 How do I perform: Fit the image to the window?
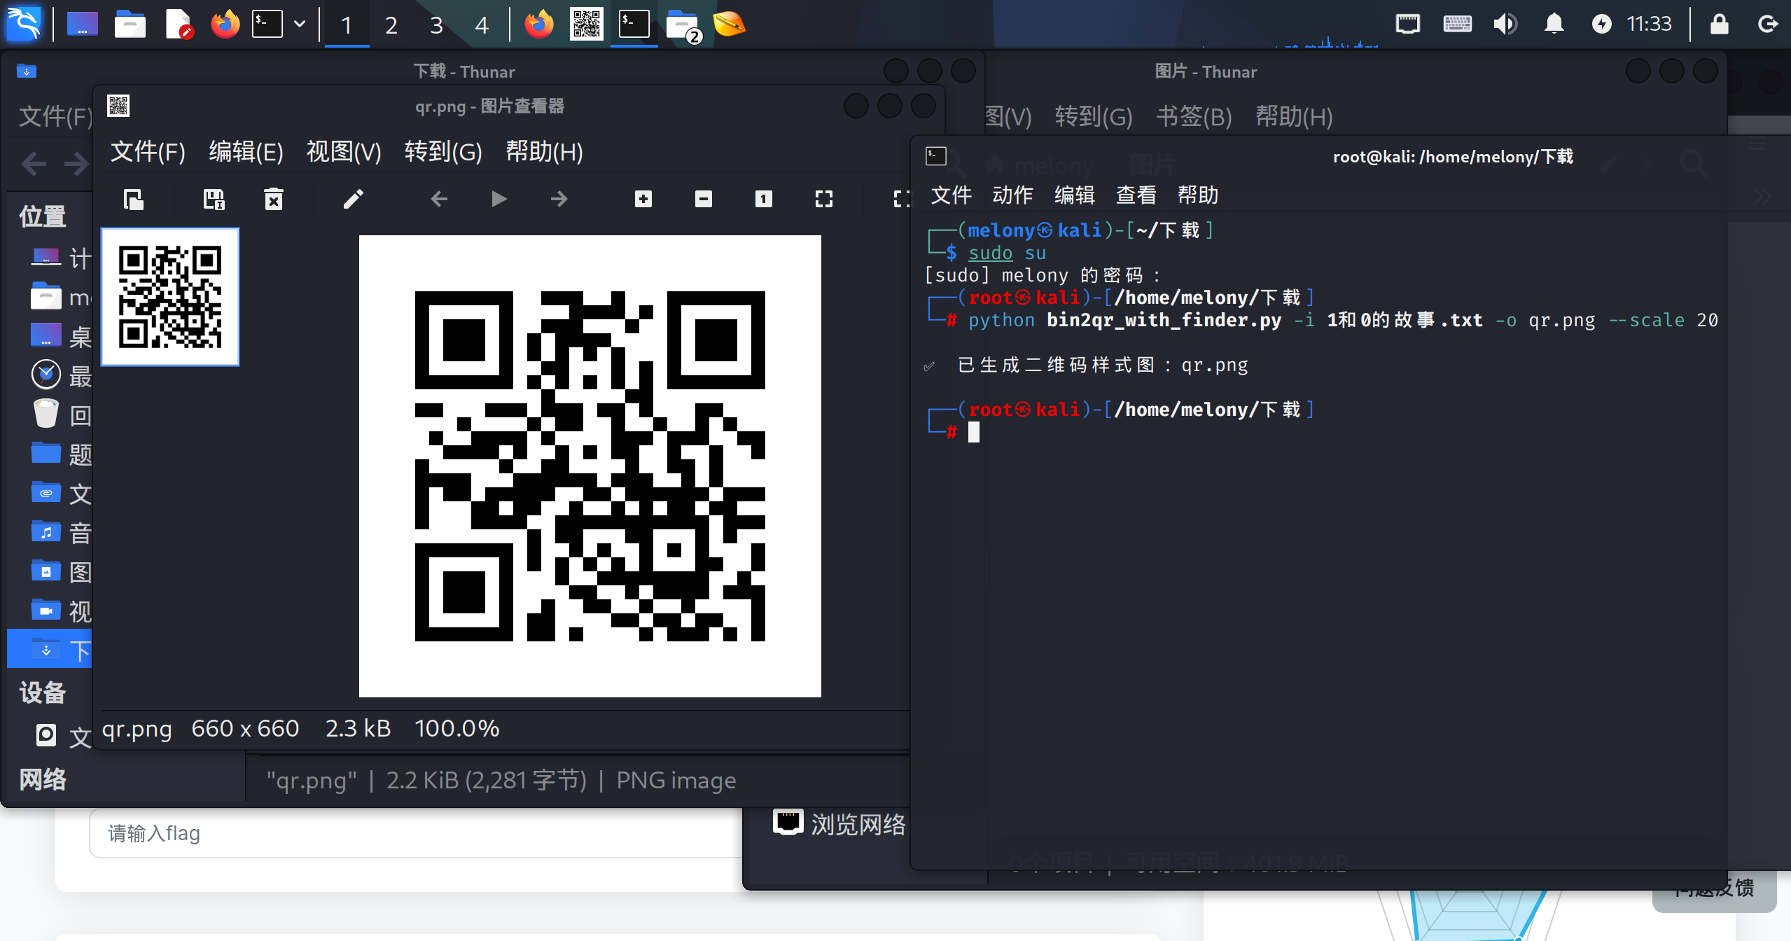point(824,200)
